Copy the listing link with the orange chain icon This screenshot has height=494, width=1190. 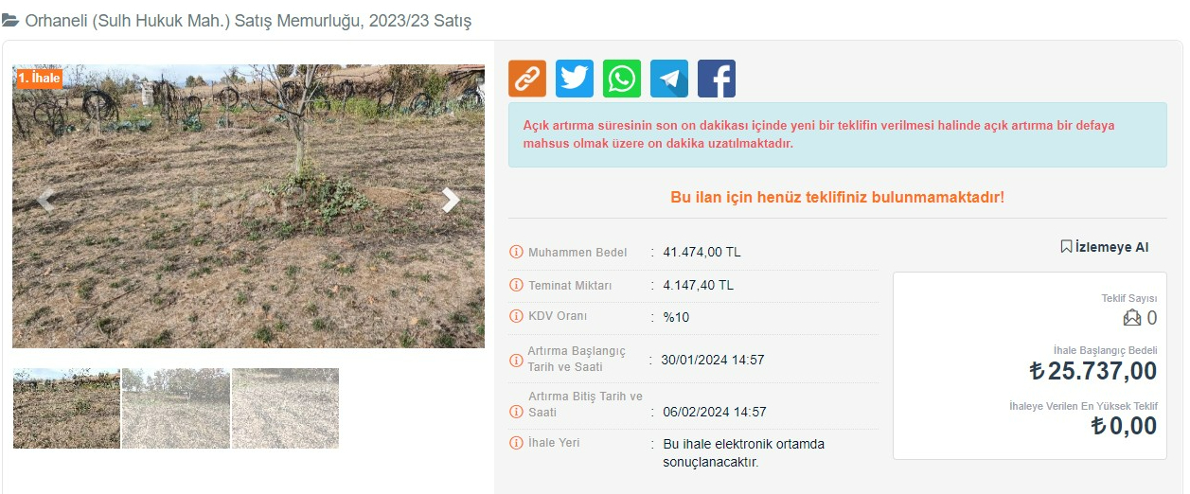527,79
